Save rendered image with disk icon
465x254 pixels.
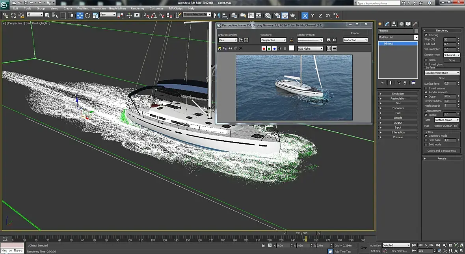tap(219, 48)
